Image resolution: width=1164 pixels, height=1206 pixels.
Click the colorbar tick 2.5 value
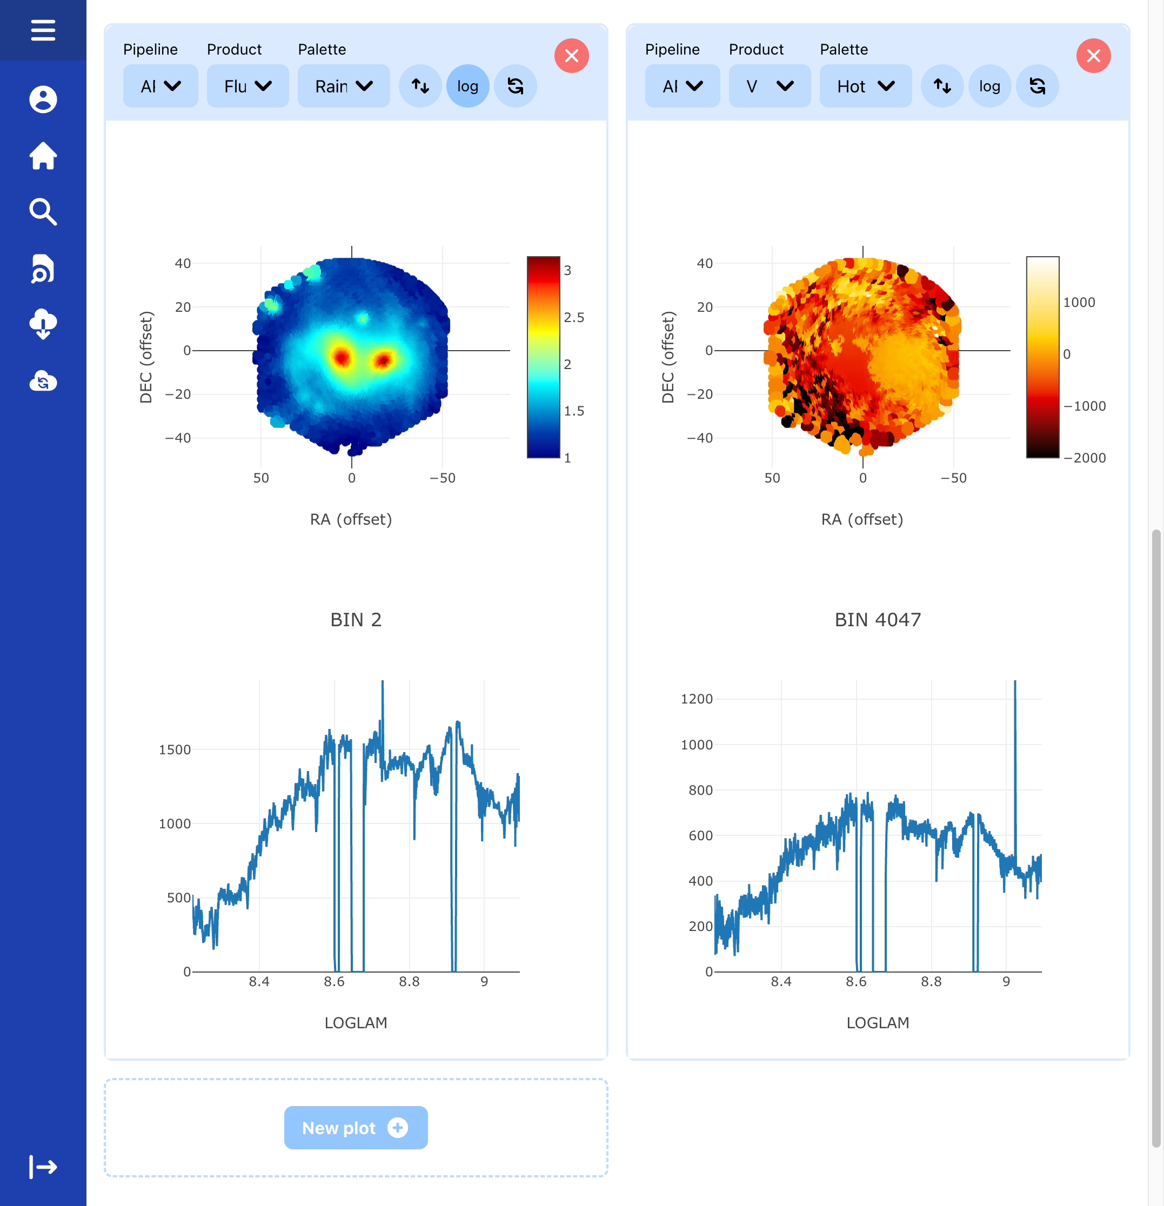[574, 318]
